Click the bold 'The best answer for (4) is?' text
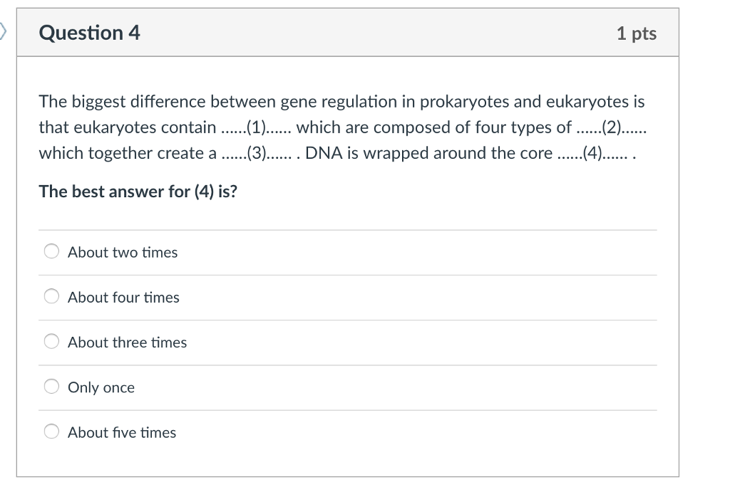Viewport: 730px width, 502px height. click(138, 191)
